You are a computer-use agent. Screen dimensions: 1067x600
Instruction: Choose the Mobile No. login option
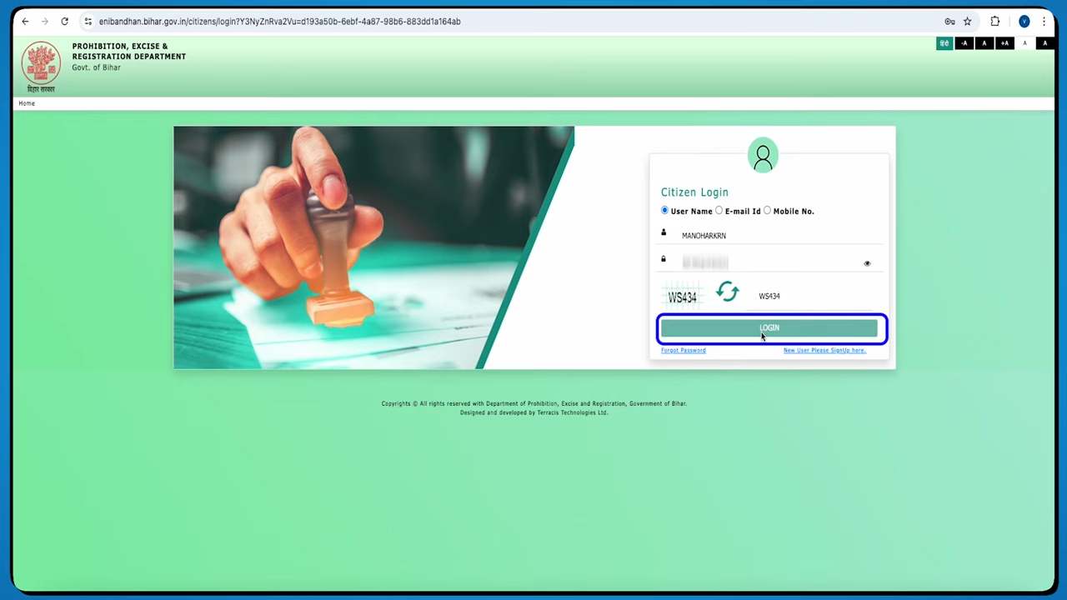click(x=768, y=211)
